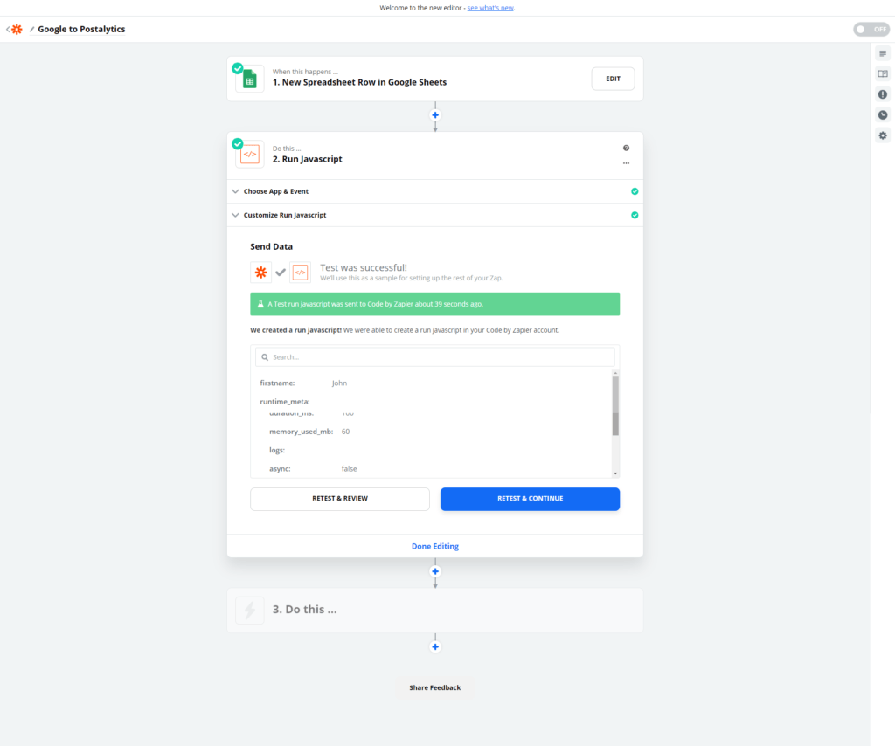Click the logs label in results

tap(277, 450)
